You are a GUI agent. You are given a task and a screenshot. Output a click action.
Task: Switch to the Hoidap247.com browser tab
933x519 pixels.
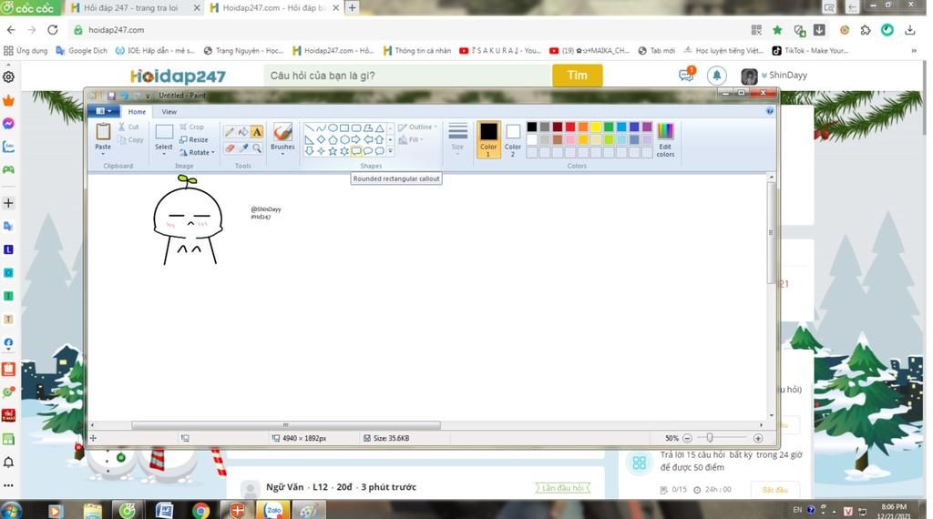click(x=273, y=7)
